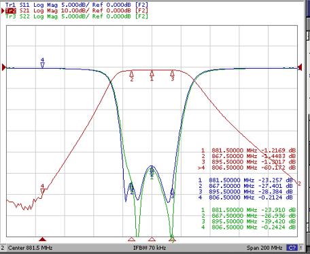Click red marker 4 on the S21 lower skirt
Viewport: 310px width, 254px height.
[42, 189]
